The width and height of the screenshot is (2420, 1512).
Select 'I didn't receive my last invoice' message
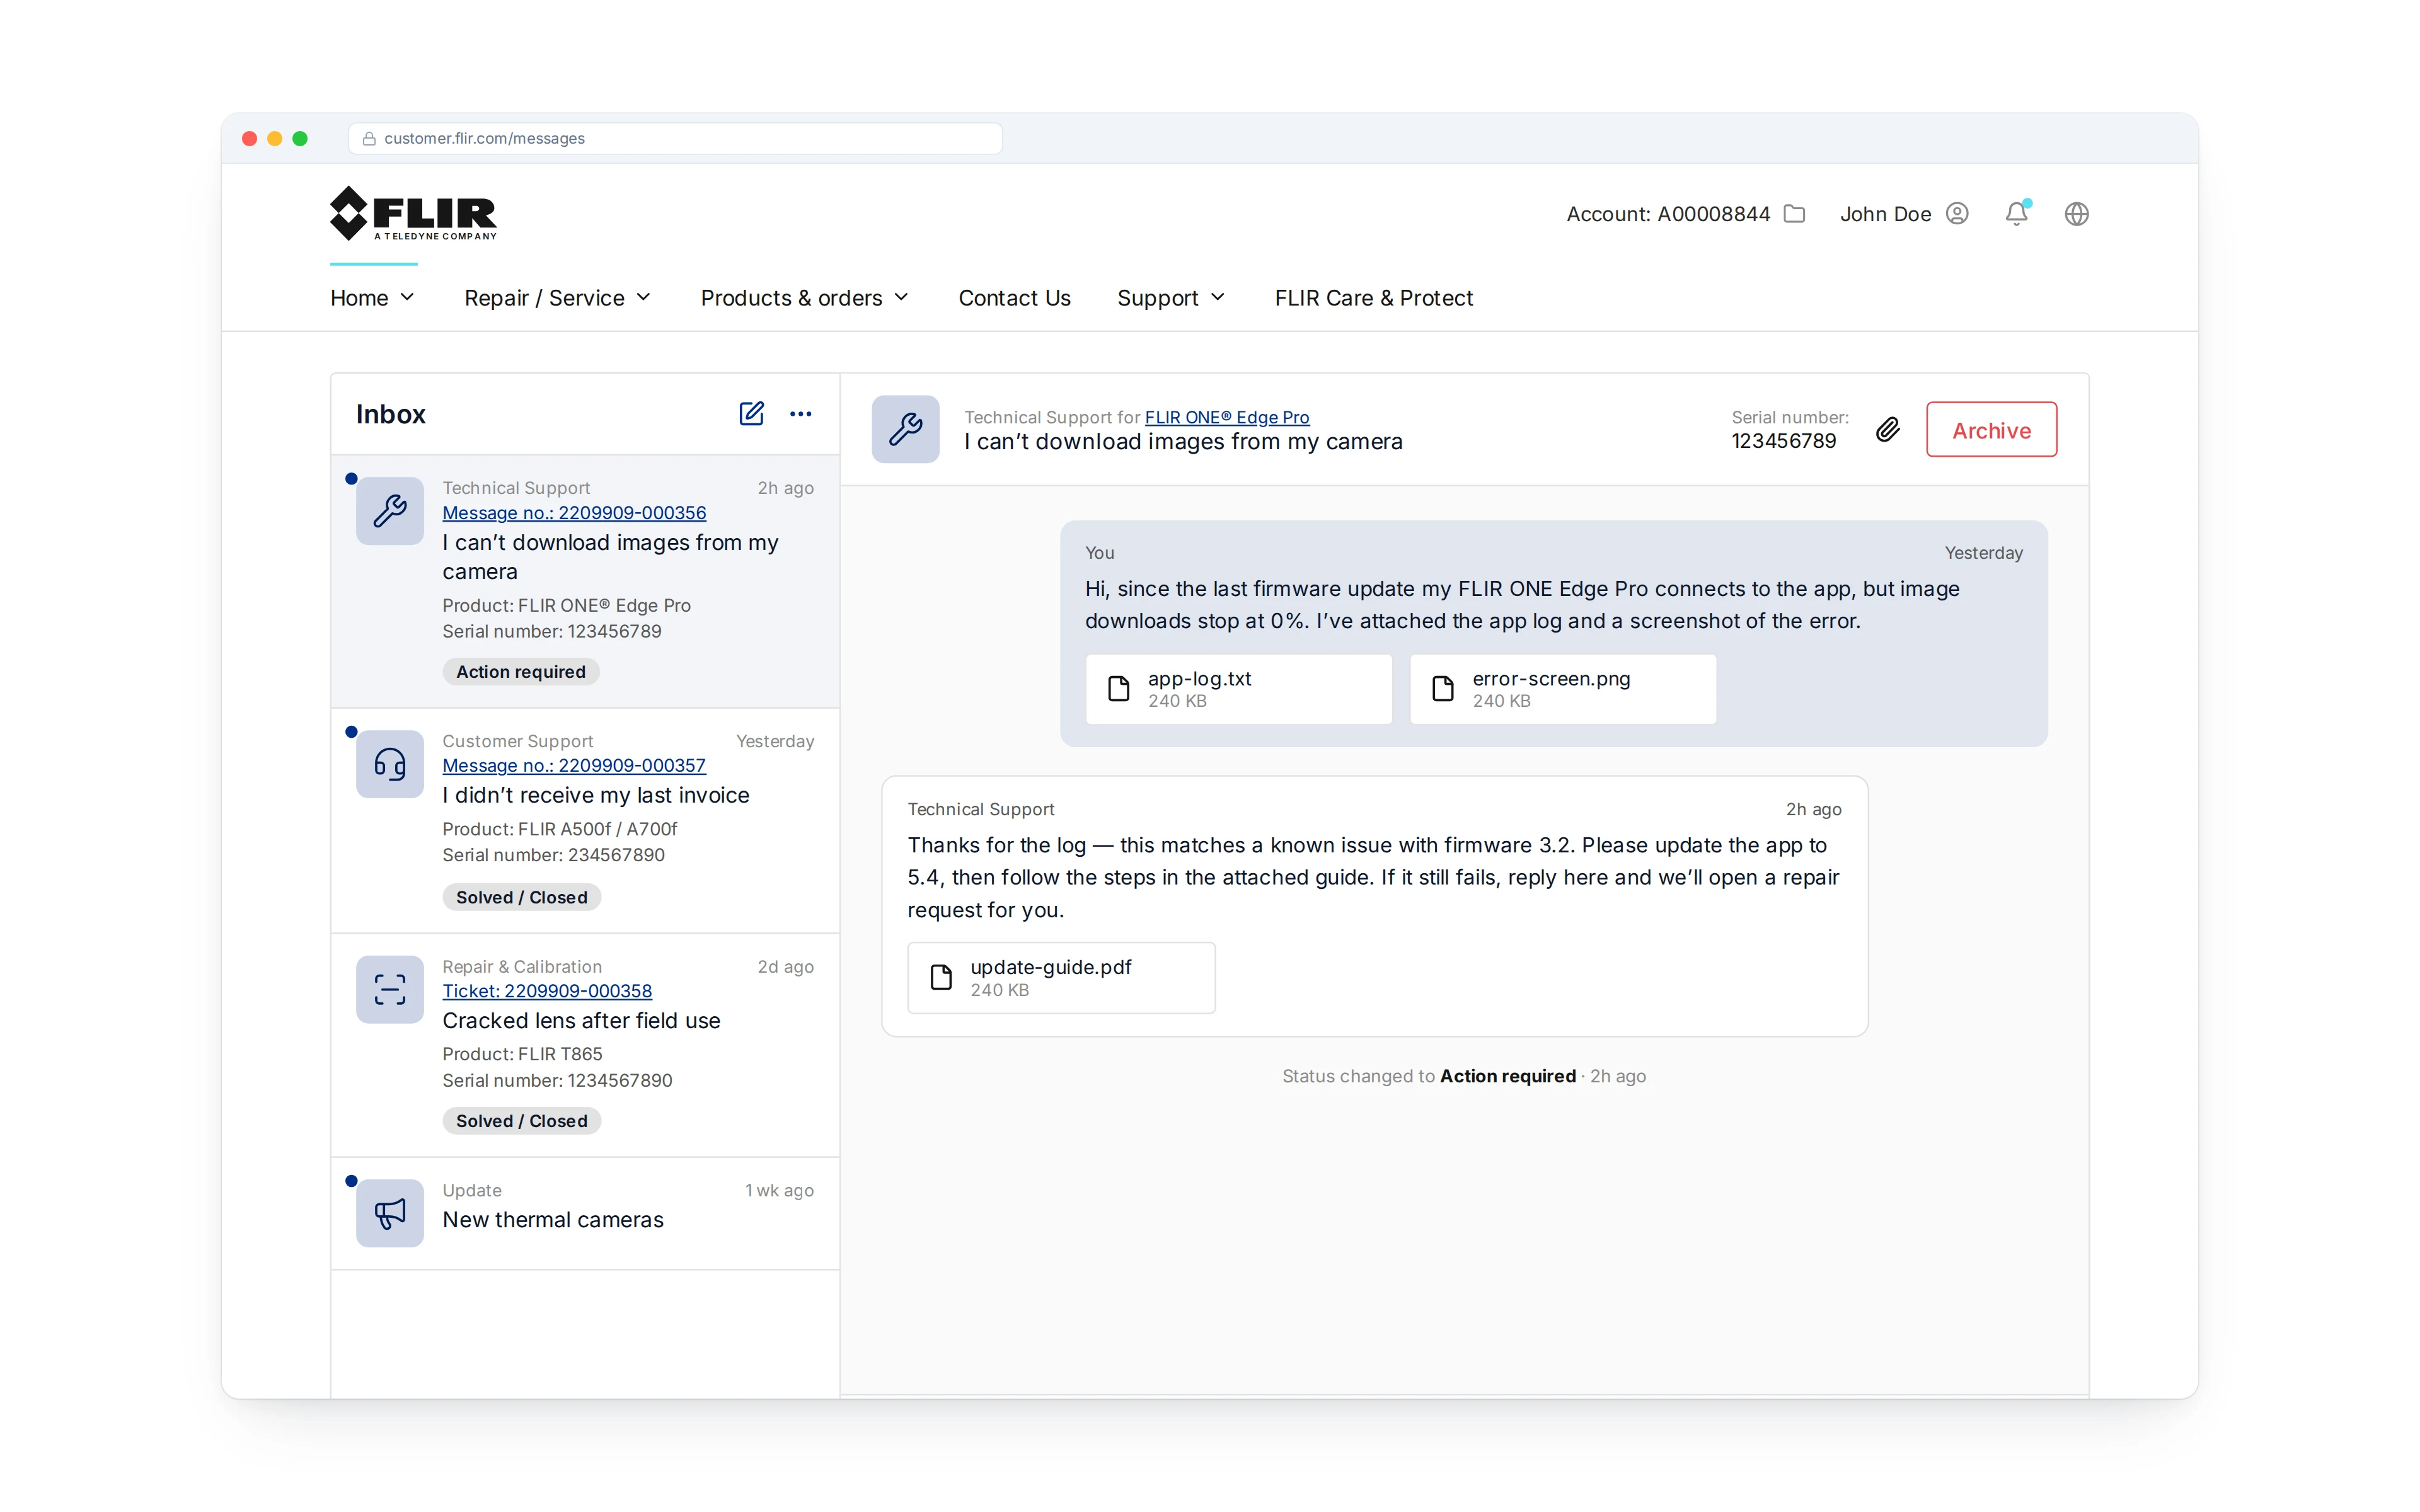585,821
